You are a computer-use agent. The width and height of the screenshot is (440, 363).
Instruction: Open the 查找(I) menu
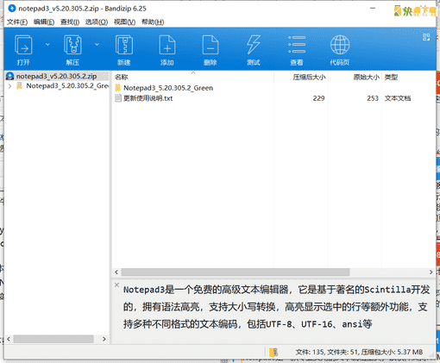click(70, 22)
